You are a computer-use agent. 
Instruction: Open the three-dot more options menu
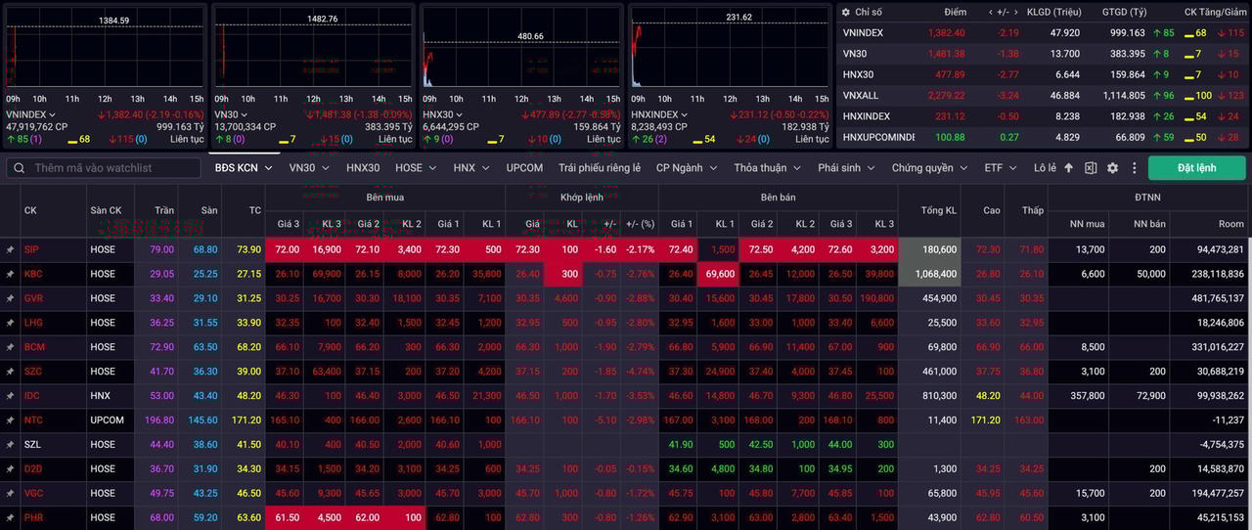point(1134,168)
